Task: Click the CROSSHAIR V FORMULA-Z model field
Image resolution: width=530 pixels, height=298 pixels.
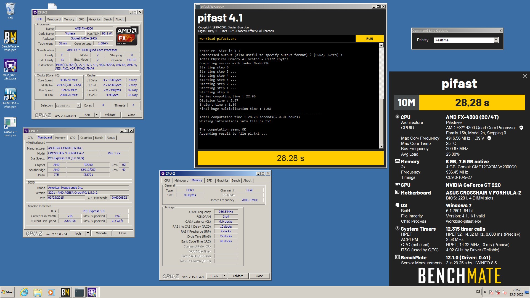Action: pyautogui.click(x=73, y=153)
